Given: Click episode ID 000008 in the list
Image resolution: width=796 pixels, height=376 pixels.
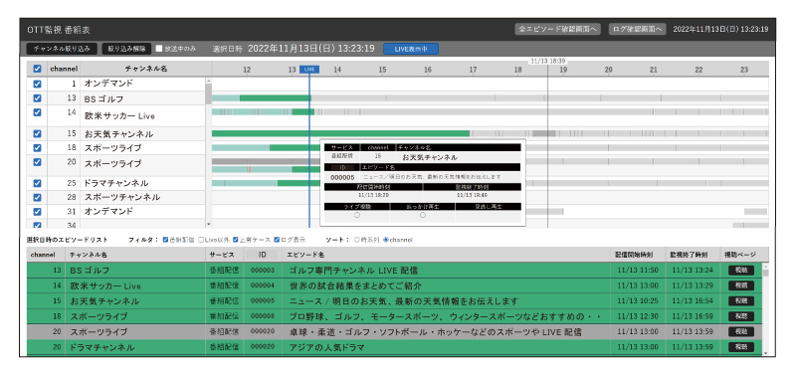Looking at the screenshot, I should tap(263, 316).
